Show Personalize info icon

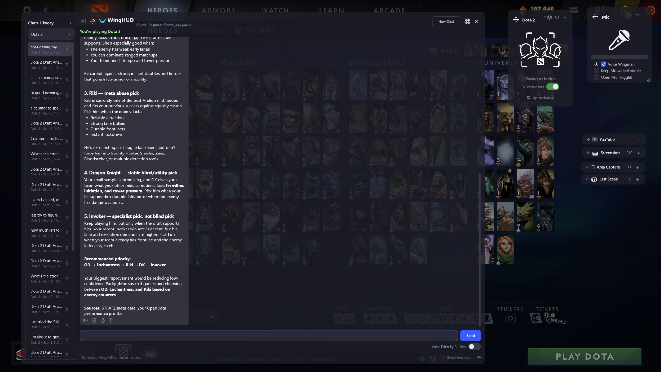[x=523, y=87]
